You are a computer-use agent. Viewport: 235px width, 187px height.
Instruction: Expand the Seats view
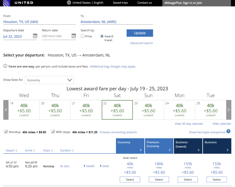(x=104, y=166)
